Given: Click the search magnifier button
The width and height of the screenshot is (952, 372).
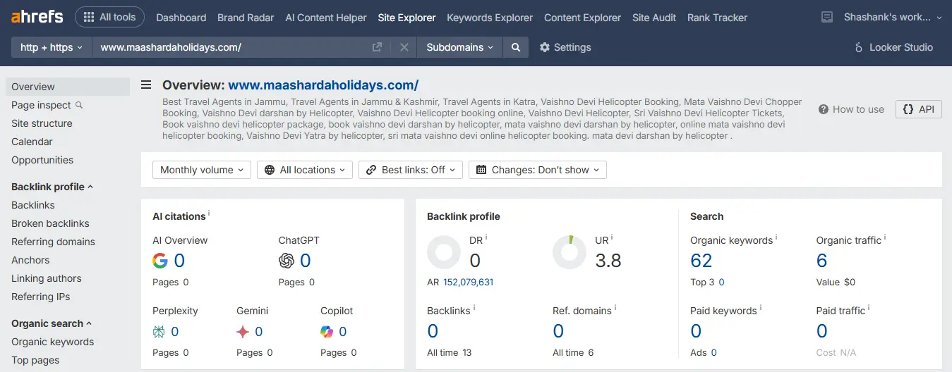Looking at the screenshot, I should pos(516,47).
